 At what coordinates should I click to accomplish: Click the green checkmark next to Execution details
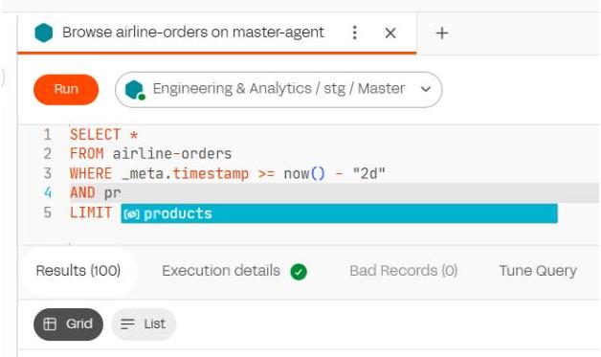[299, 272]
